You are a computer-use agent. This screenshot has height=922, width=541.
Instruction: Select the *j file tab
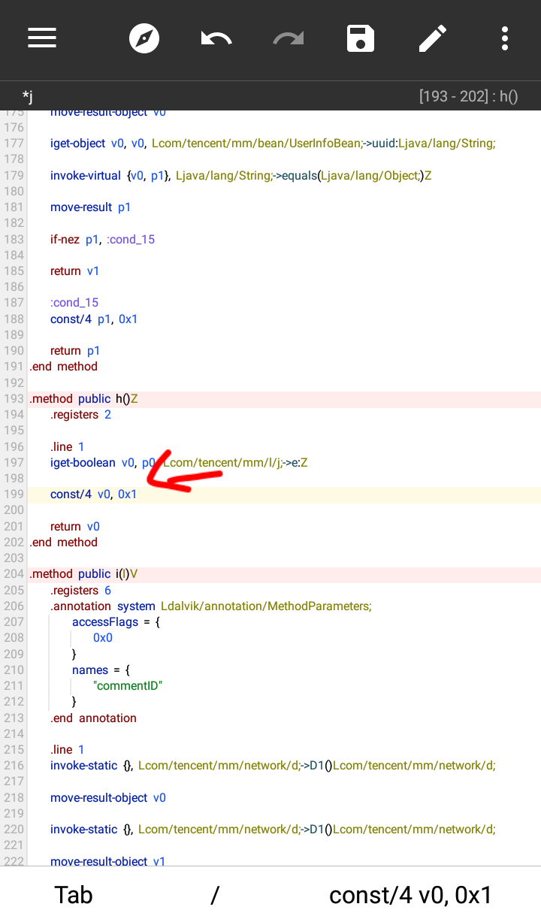coord(27,96)
